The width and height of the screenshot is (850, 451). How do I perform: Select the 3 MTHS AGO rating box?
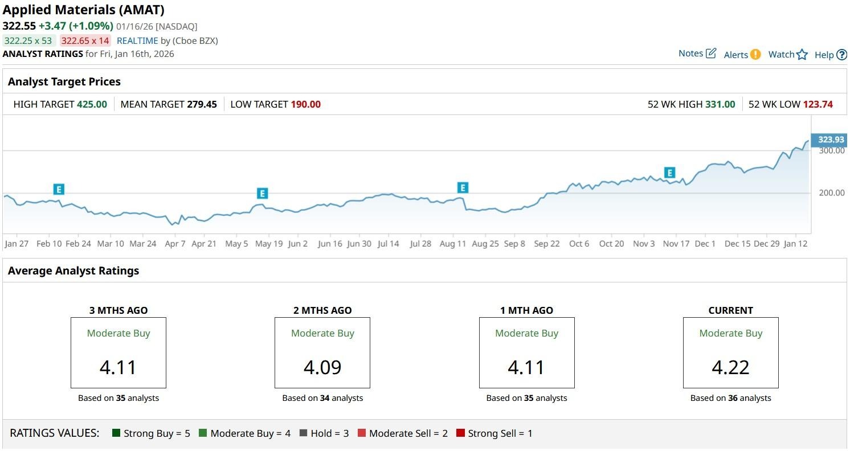[x=118, y=352]
